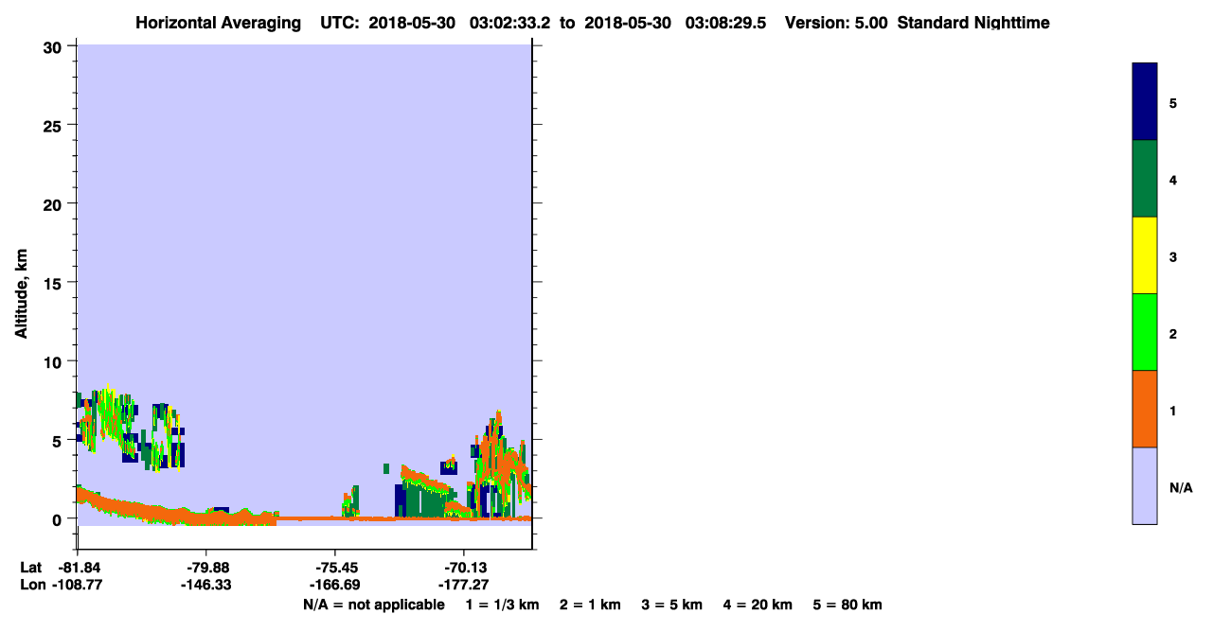This screenshot has height=631, width=1231.
Task: Click the dark green legend swatch labeled 4
Action: [x=1145, y=179]
